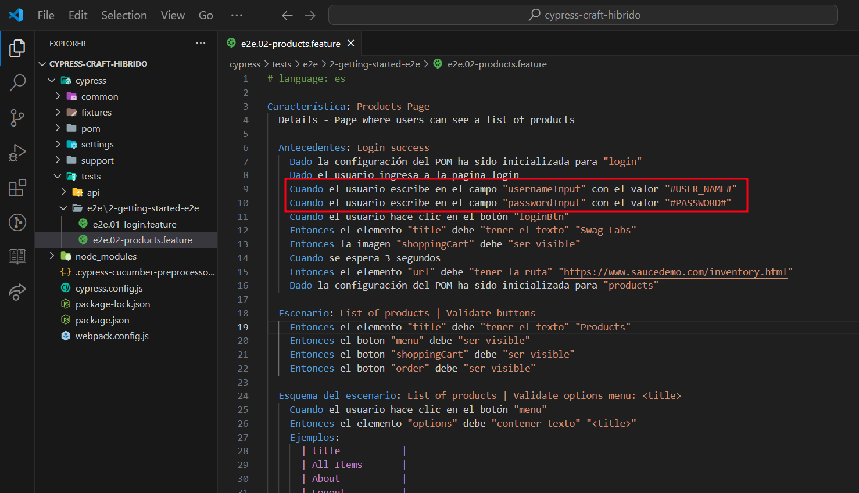
Task: Close the e2e.02-products.feature tab
Action: coord(350,44)
